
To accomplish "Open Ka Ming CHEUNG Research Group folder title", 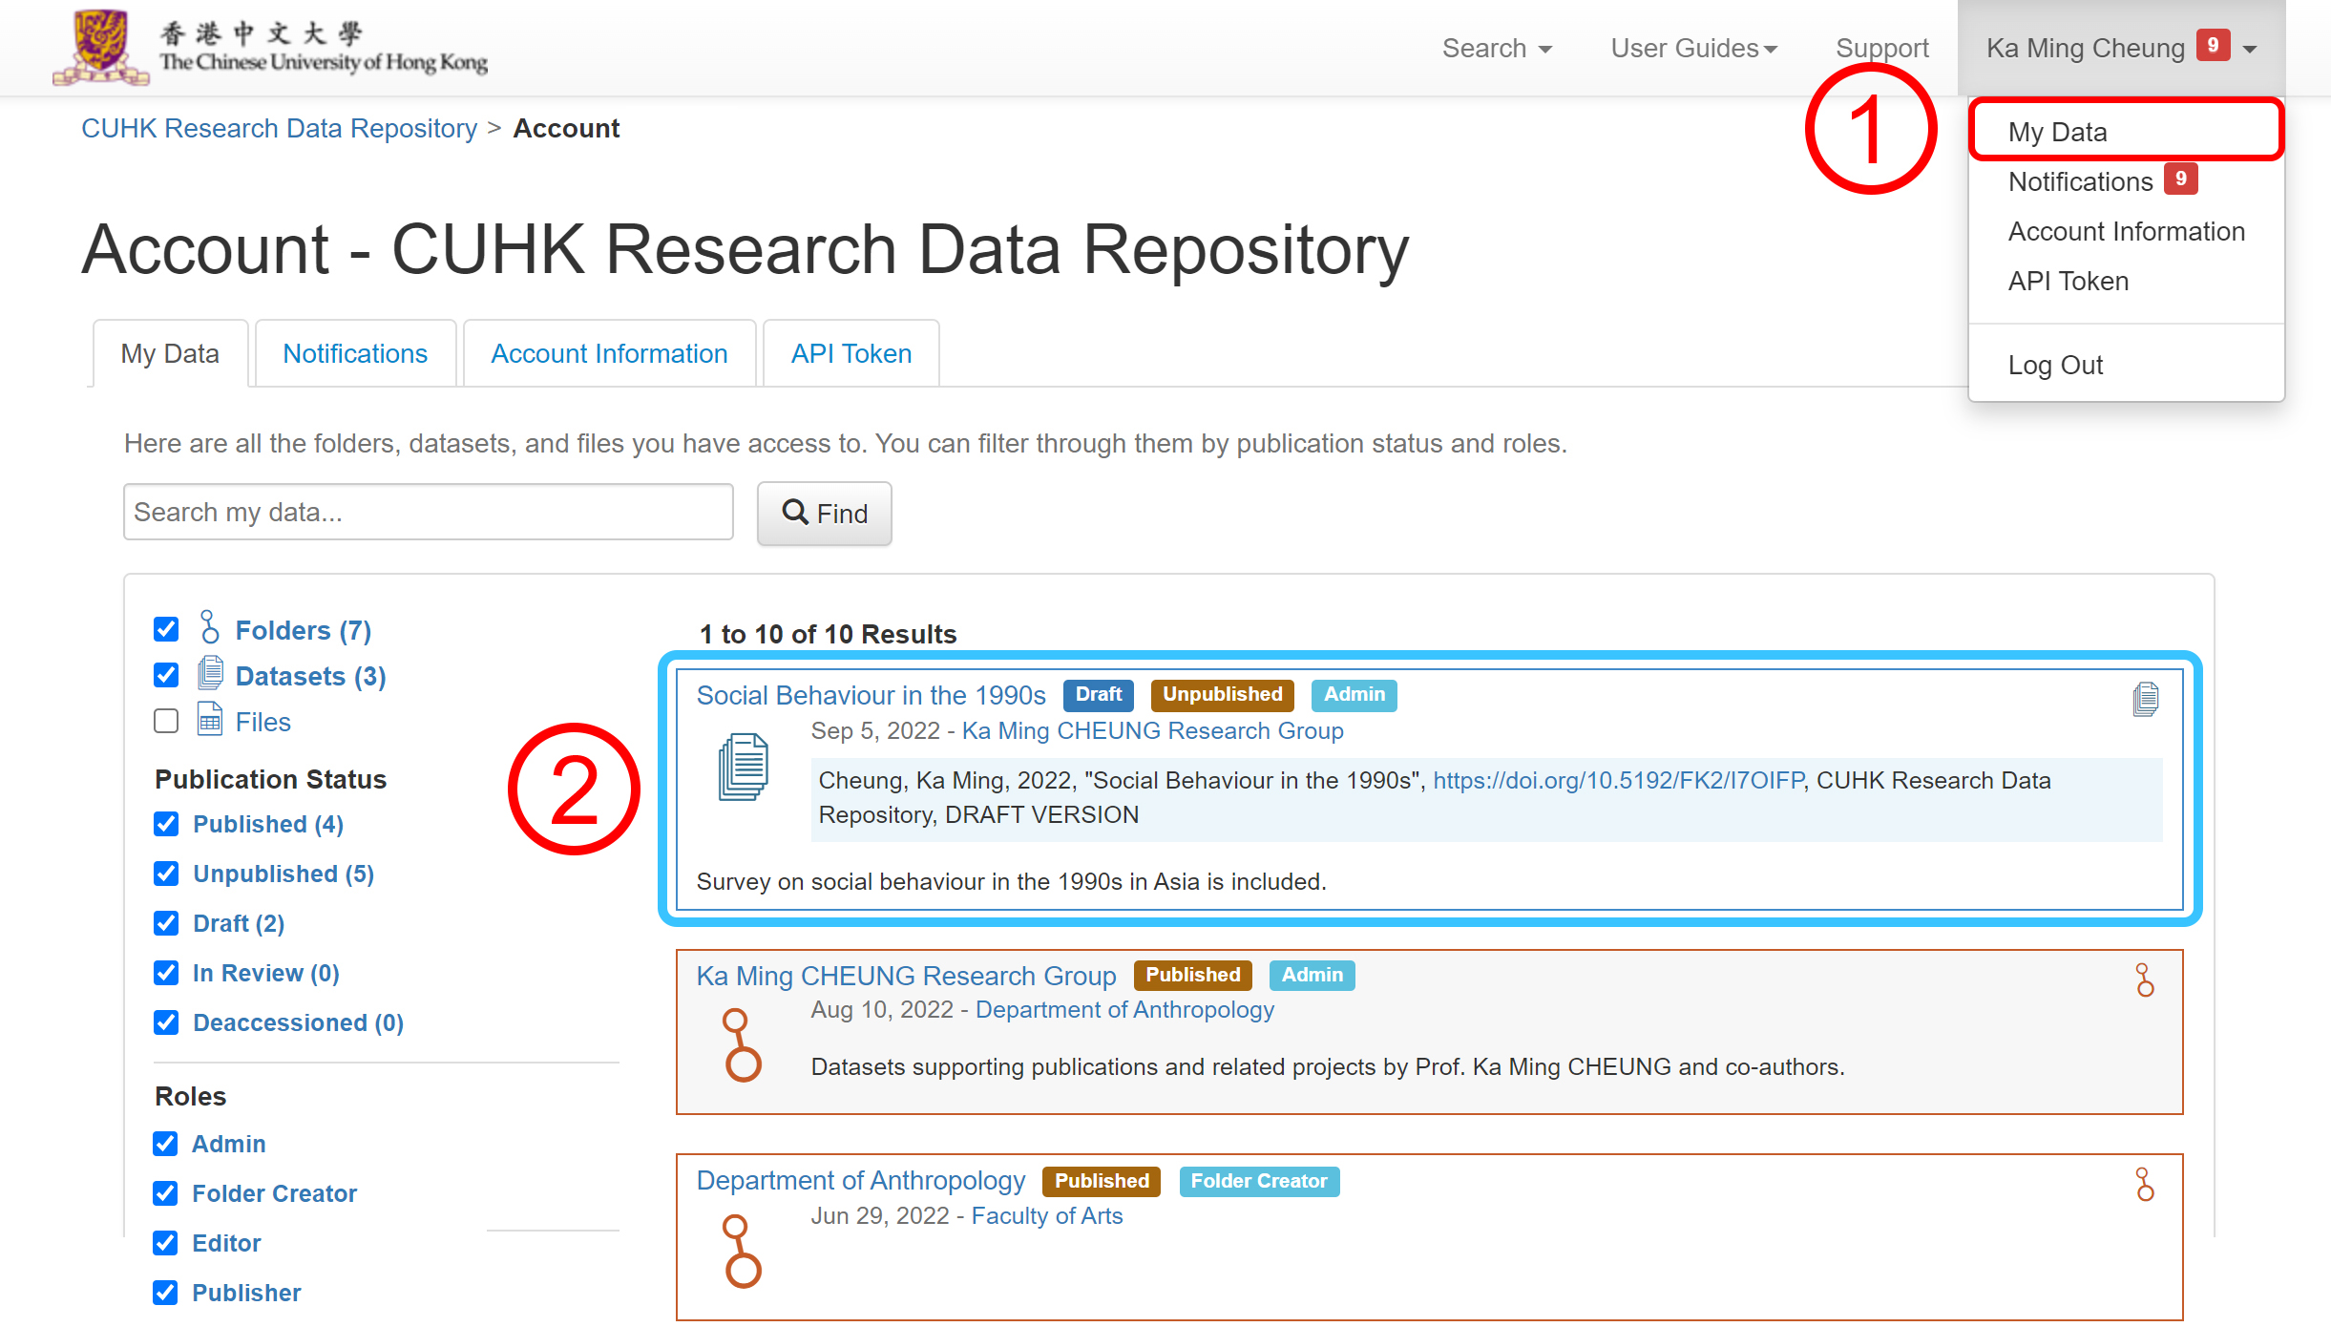I will [906, 976].
